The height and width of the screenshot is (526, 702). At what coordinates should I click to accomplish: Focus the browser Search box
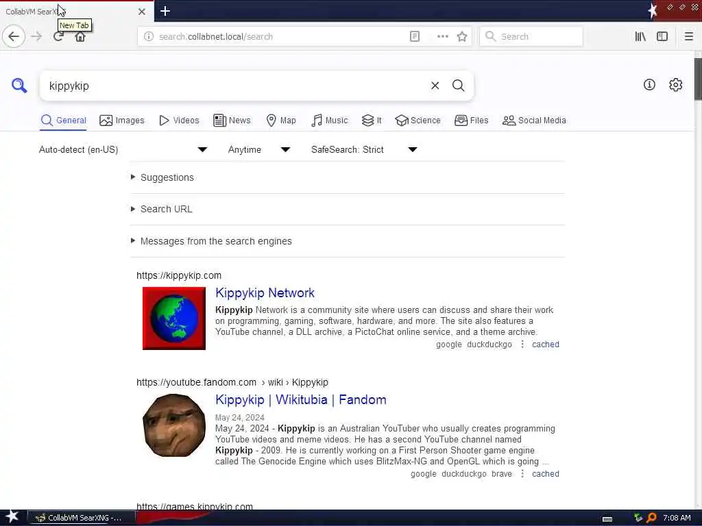[x=531, y=36]
